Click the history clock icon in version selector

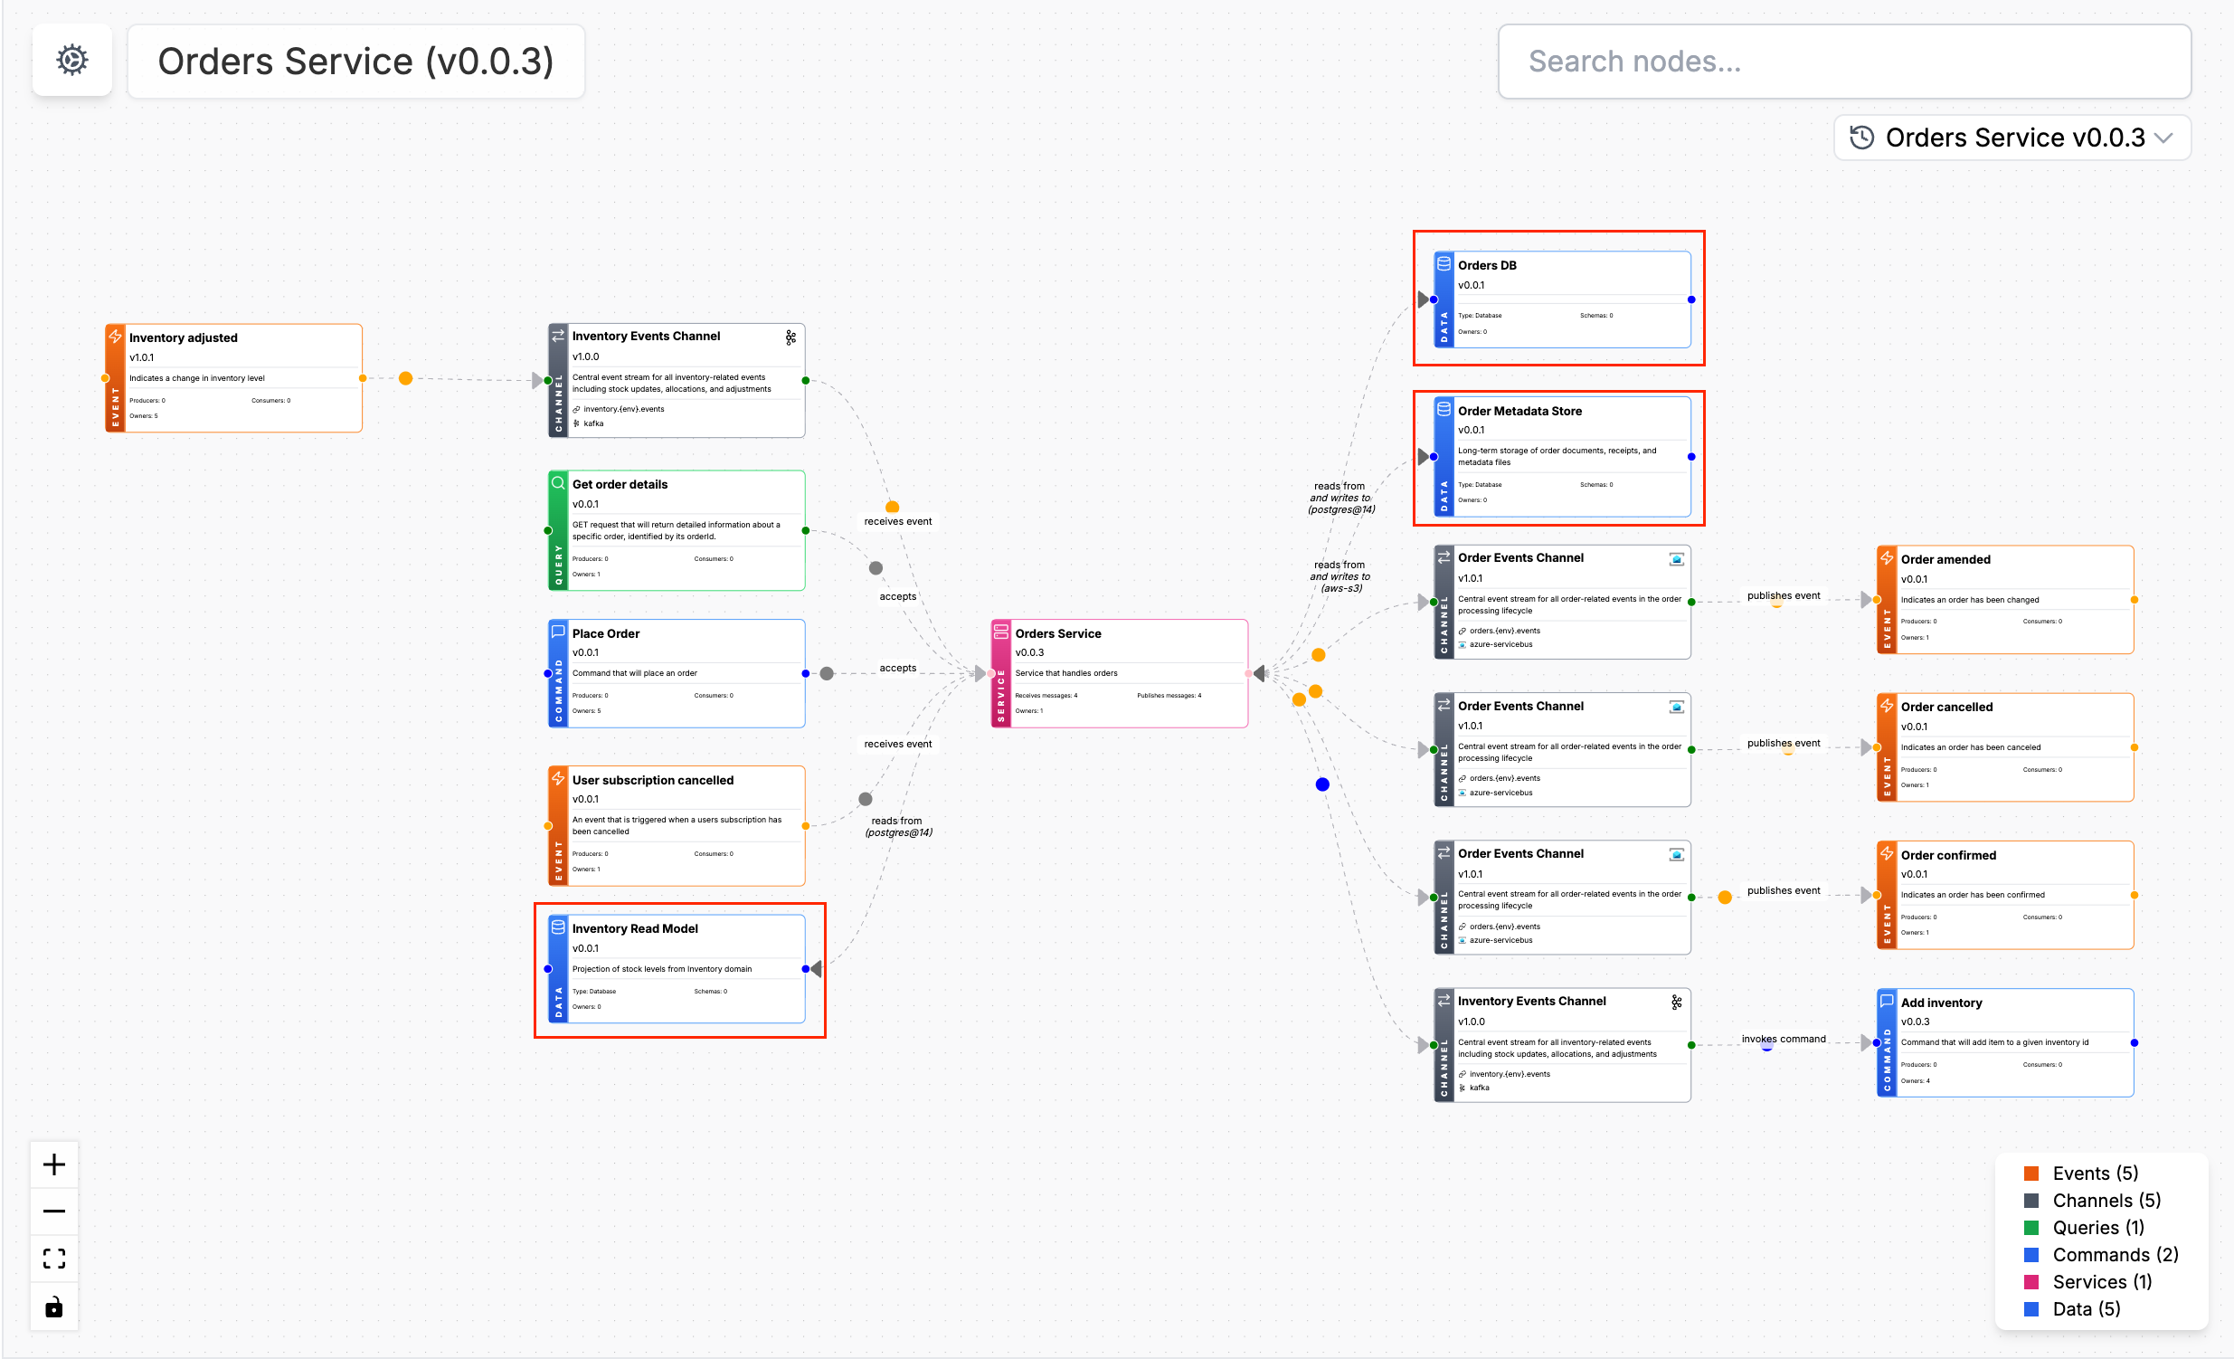(x=1862, y=138)
